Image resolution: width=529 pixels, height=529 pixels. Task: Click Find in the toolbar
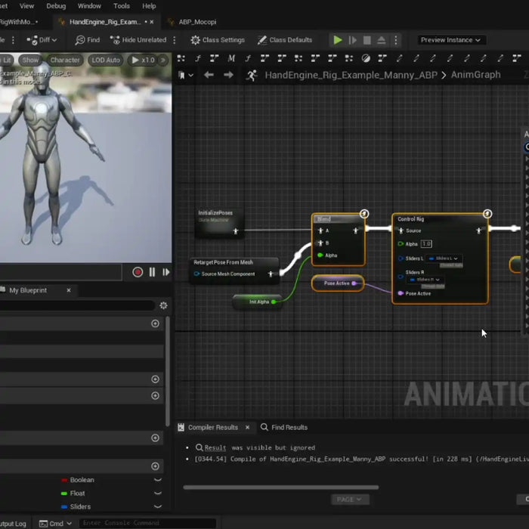(88, 40)
